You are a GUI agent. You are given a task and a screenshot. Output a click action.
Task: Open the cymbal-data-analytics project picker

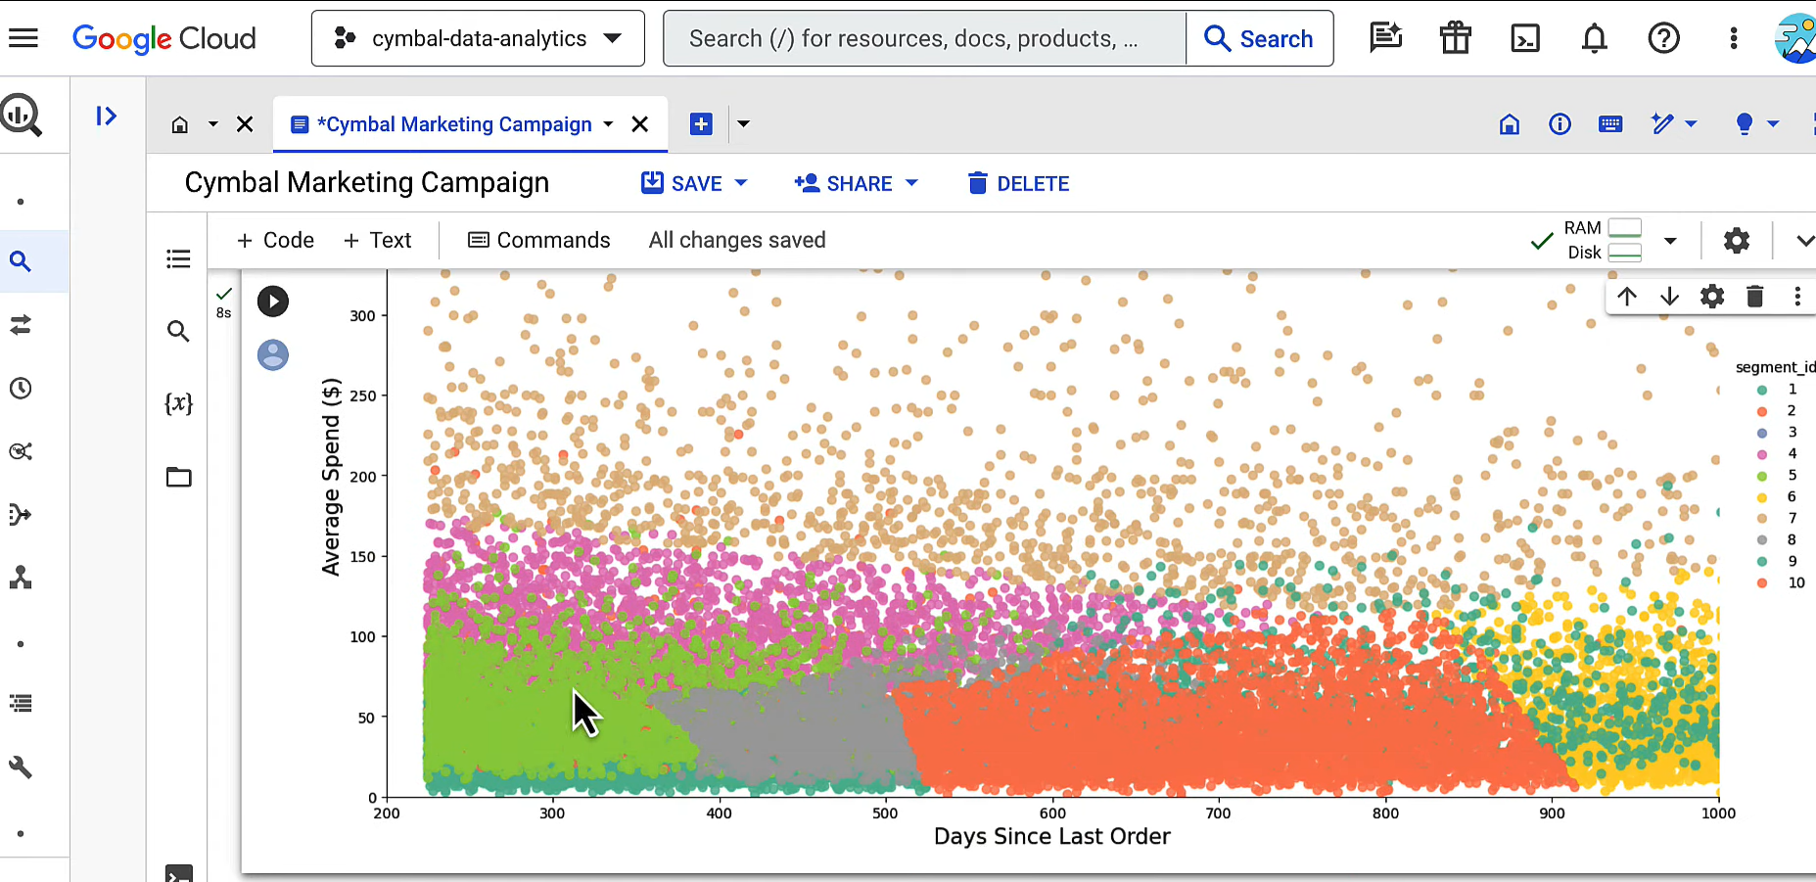(478, 38)
